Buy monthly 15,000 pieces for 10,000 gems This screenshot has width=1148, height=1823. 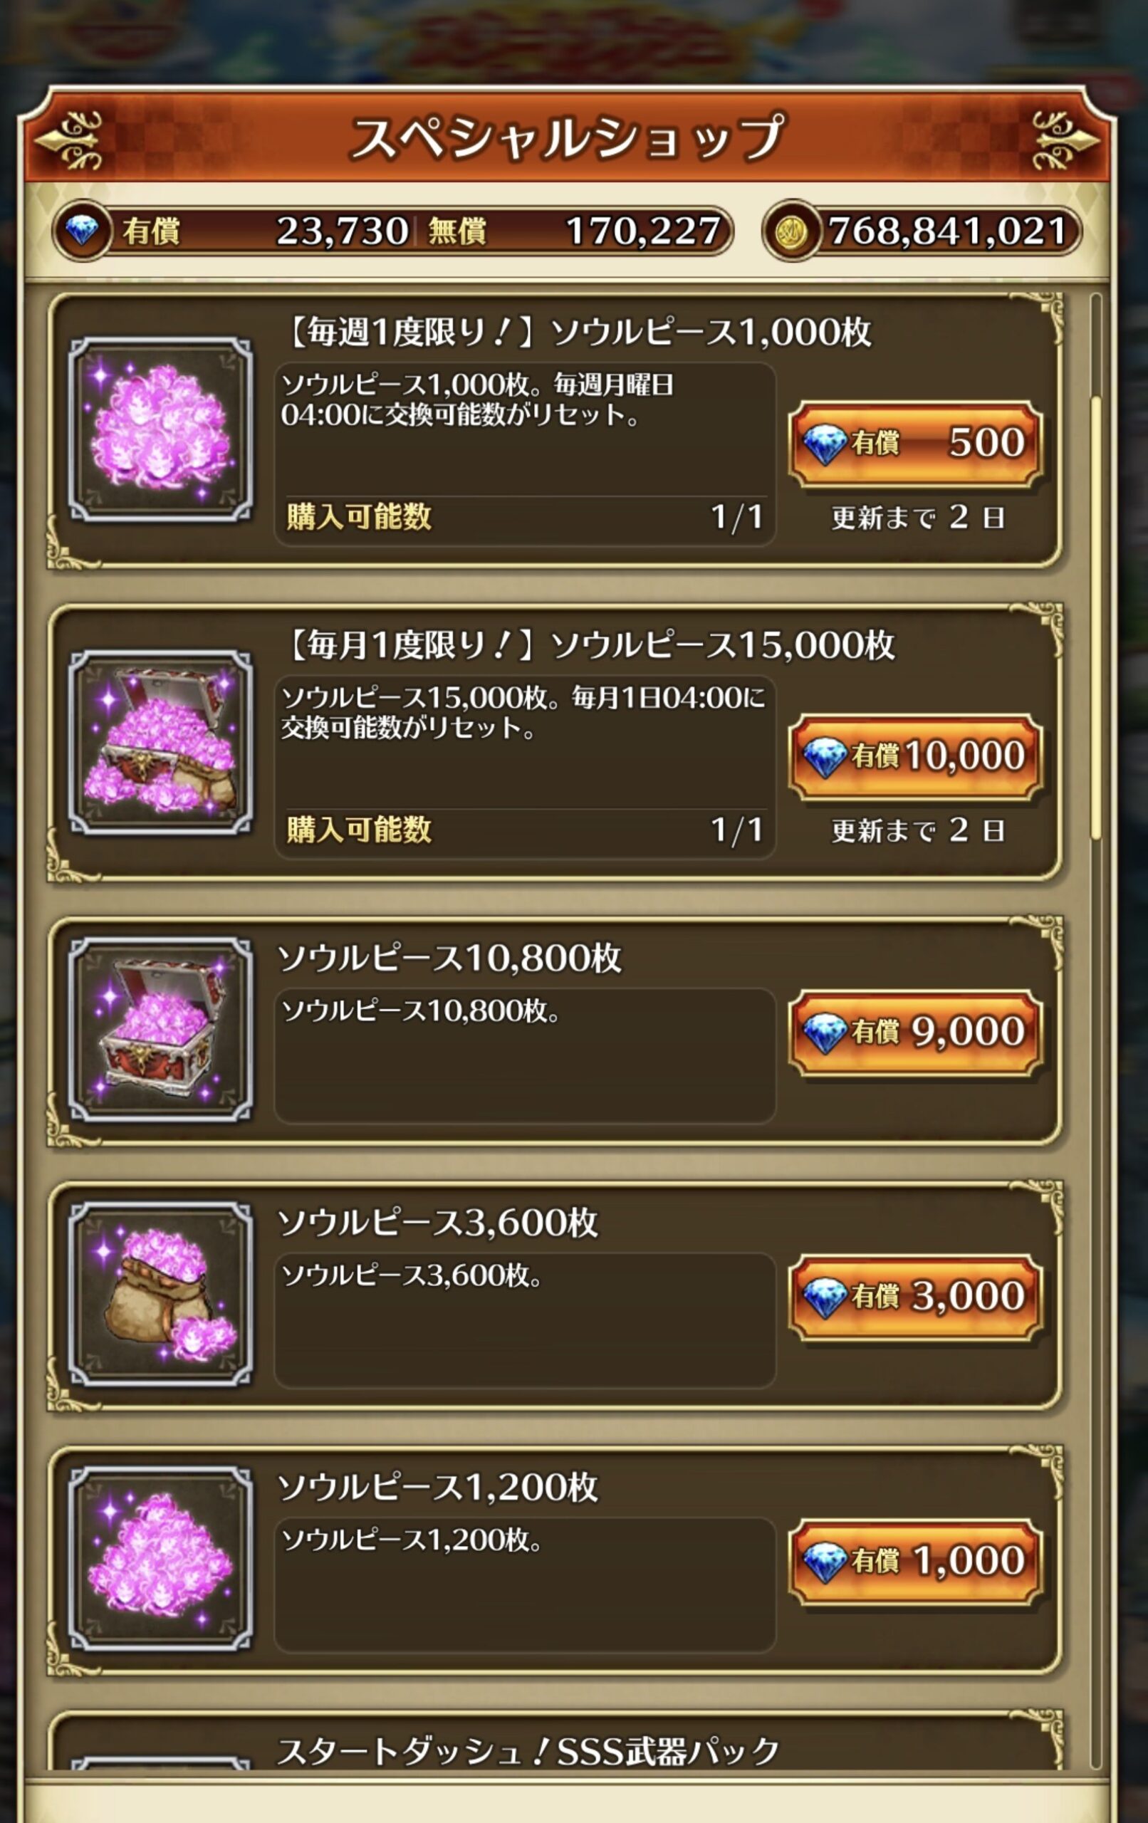coord(916,756)
